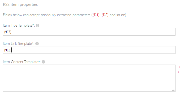Click the RSS item properties heading
Viewport: 184px width, 97px height.
[20, 4]
